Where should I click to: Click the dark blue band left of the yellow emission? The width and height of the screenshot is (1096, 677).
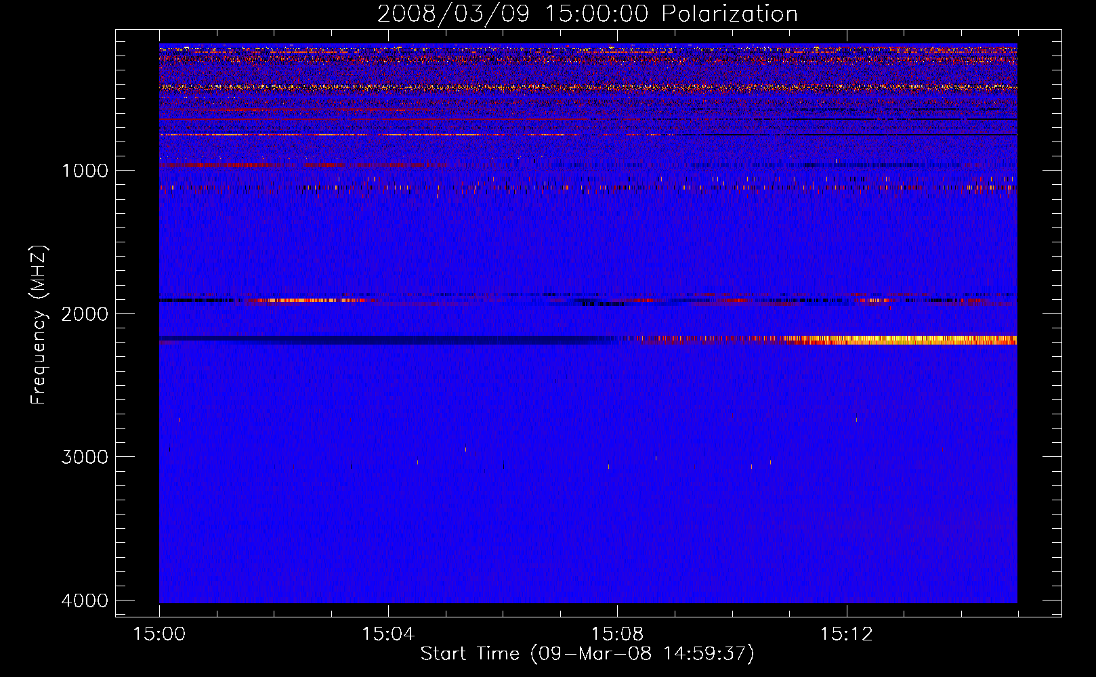point(386,340)
